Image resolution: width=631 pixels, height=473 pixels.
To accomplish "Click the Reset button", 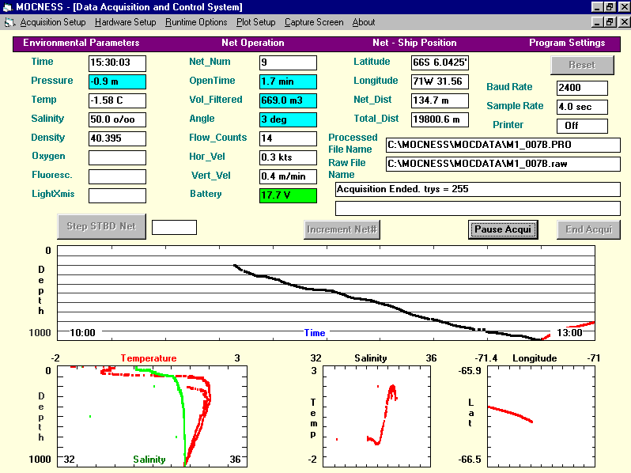I will [x=582, y=65].
